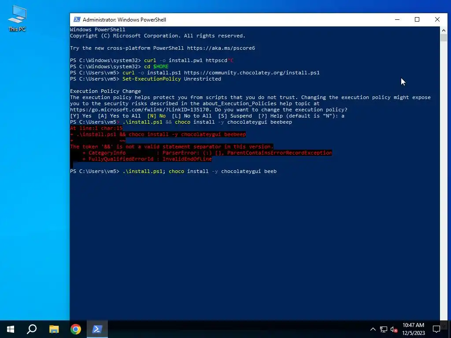Click the Execution Policy Change heading
The width and height of the screenshot is (451, 338).
[x=106, y=91]
